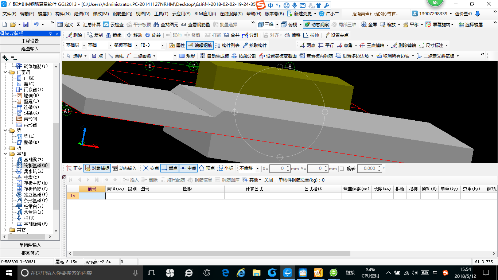
Task: Click 查找图元 find element tool
Action: pos(166,24)
